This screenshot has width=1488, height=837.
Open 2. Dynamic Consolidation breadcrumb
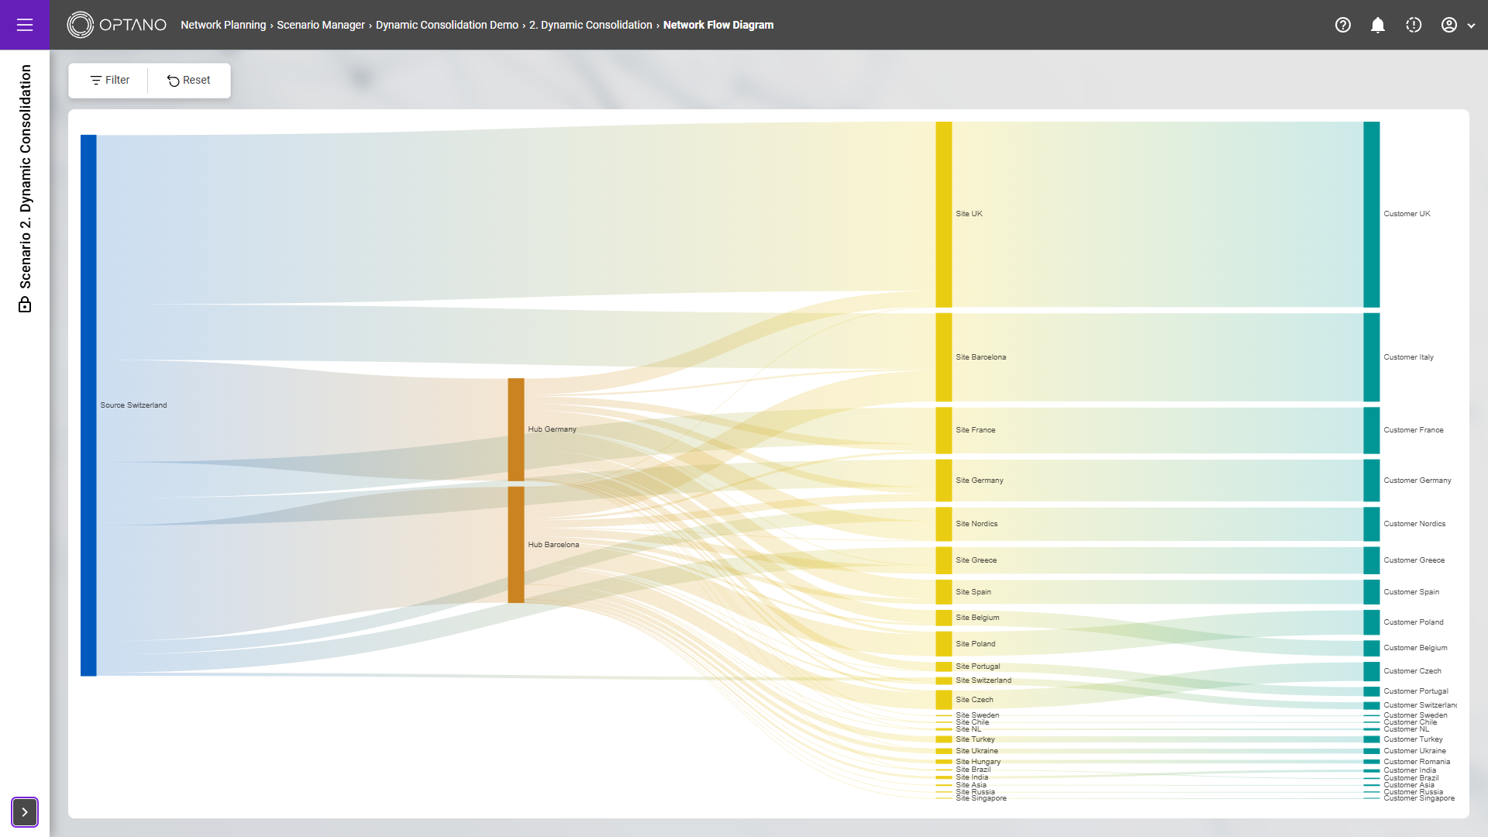point(591,25)
